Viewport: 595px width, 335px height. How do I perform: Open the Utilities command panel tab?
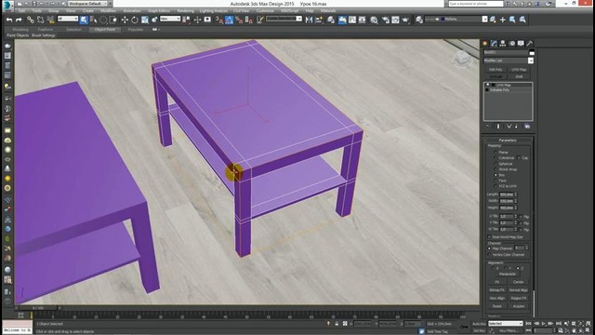pyautogui.click(x=530, y=44)
